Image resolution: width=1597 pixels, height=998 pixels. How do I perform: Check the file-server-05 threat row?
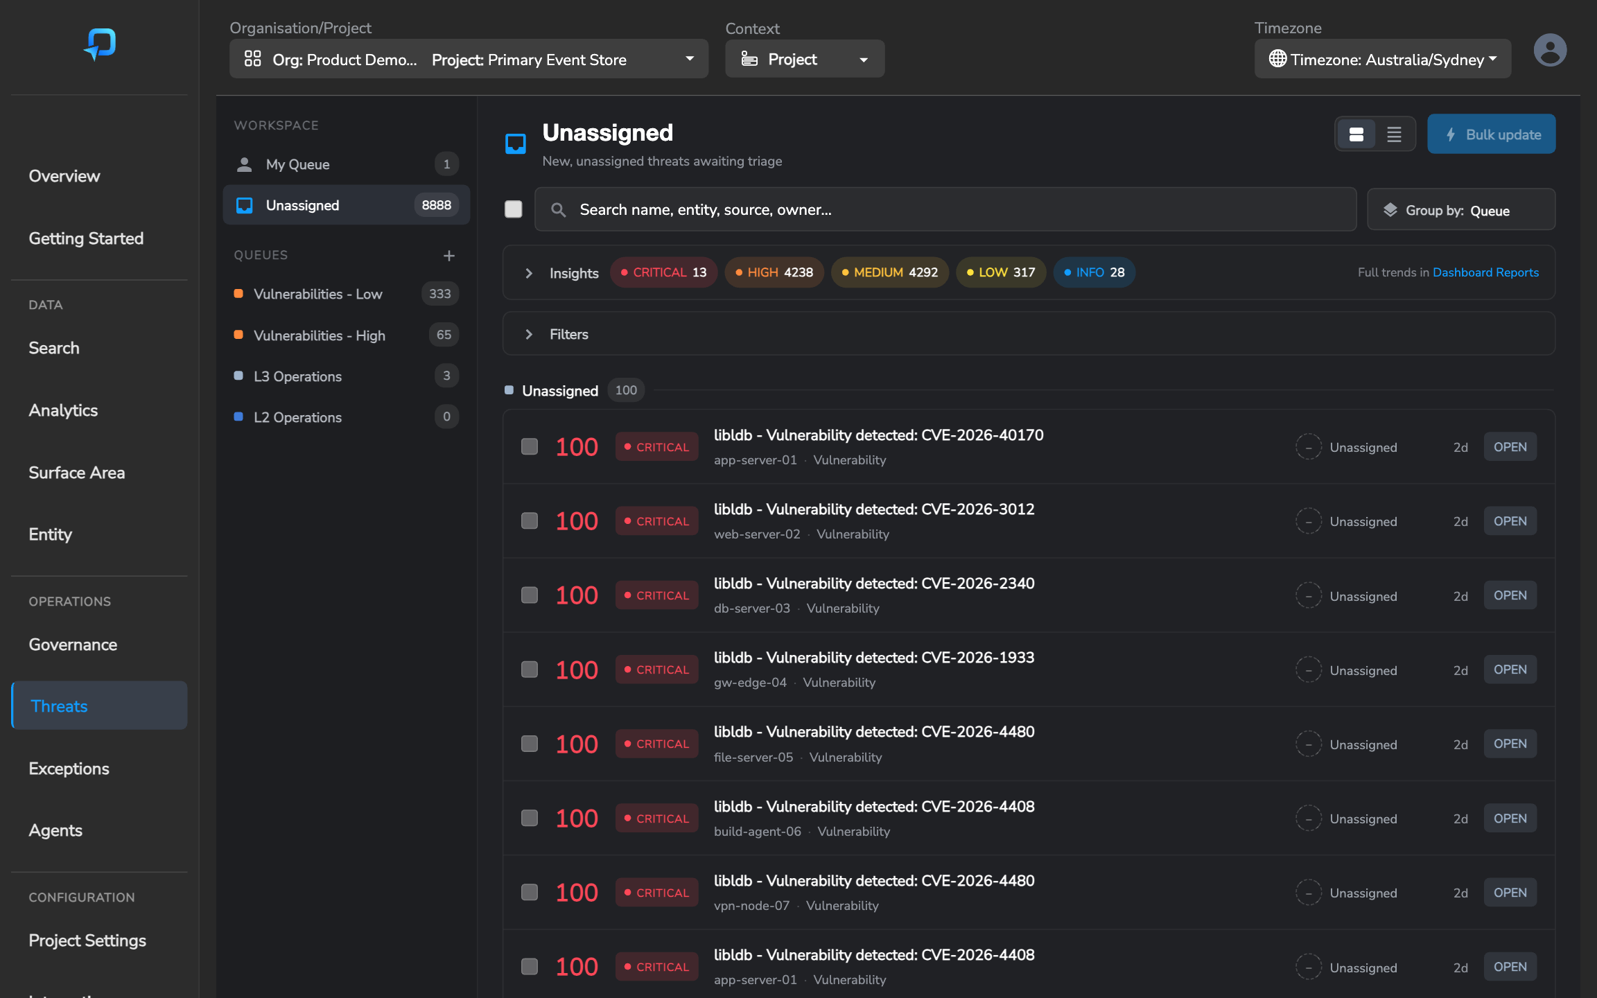coord(530,744)
